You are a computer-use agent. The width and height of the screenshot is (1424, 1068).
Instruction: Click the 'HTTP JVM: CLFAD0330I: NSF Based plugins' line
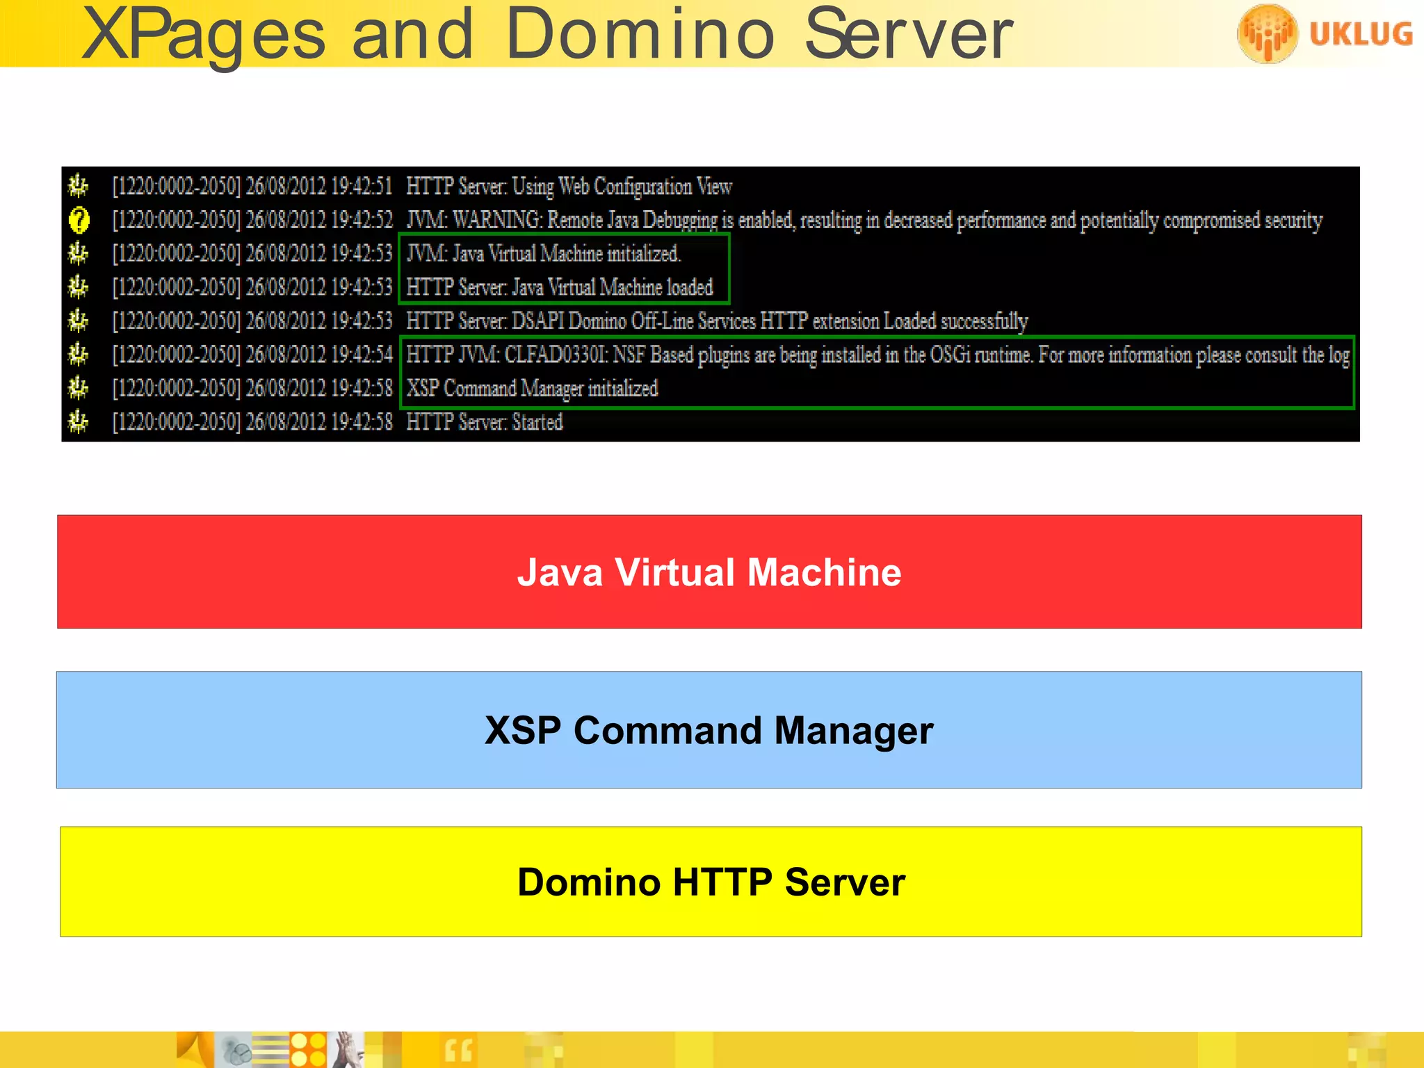point(877,355)
